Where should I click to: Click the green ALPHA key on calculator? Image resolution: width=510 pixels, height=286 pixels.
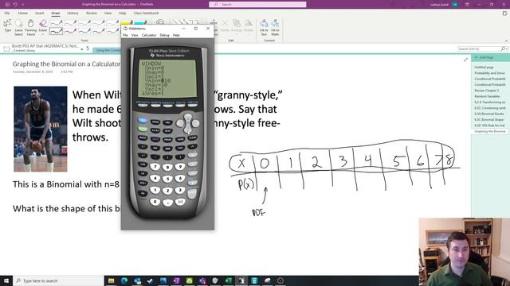click(x=143, y=129)
